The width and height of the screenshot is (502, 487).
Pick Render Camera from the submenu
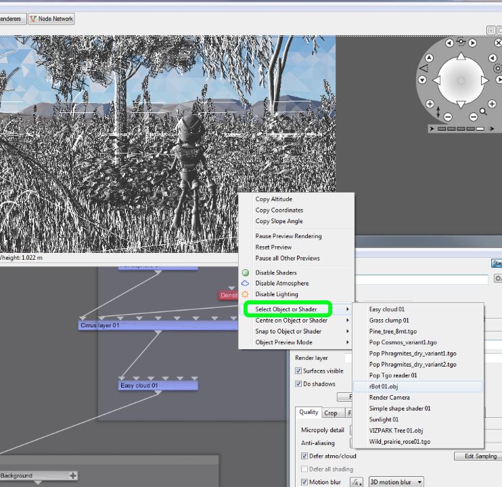tap(418, 398)
